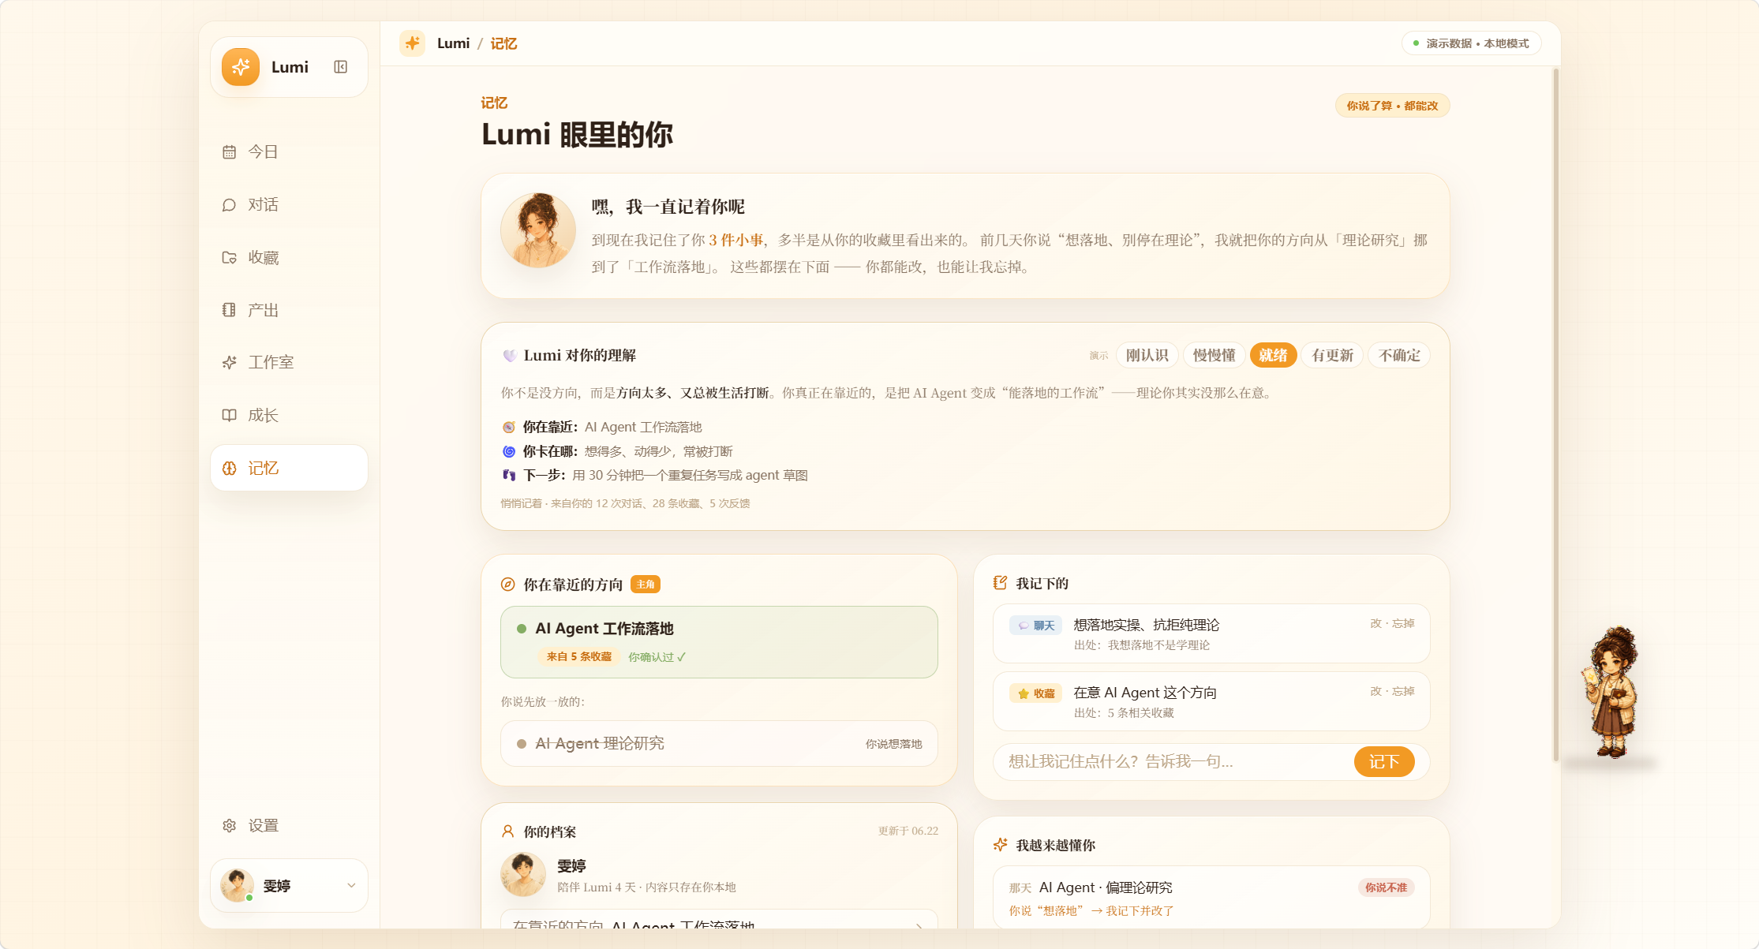Click the Lumi breadcrumb link
The height and width of the screenshot is (949, 1759).
tap(453, 43)
